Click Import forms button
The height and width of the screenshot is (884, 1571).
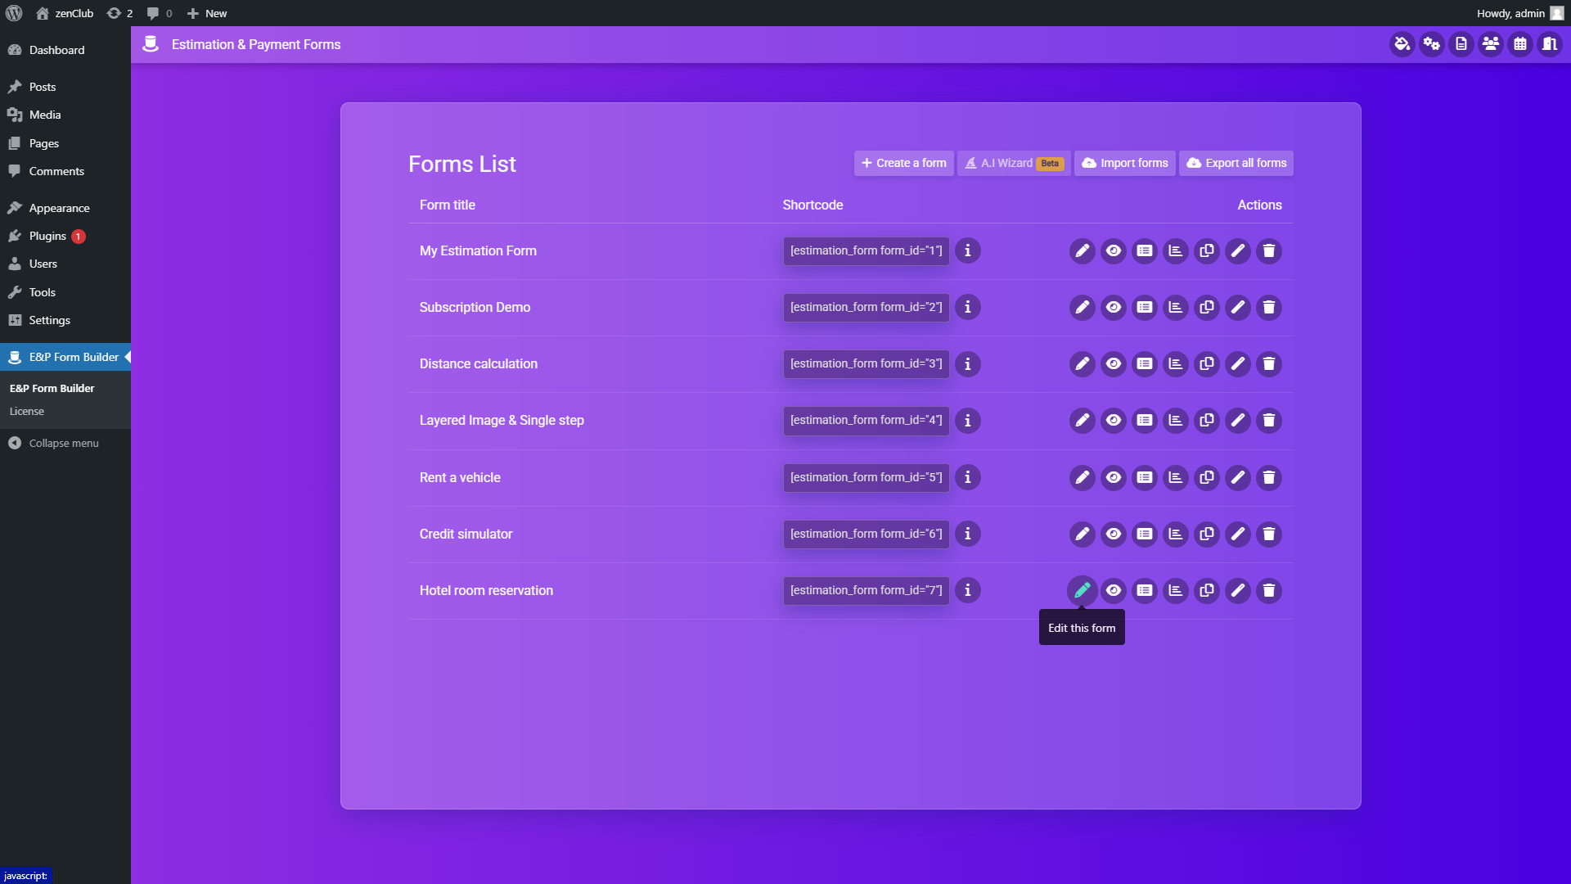(1125, 164)
